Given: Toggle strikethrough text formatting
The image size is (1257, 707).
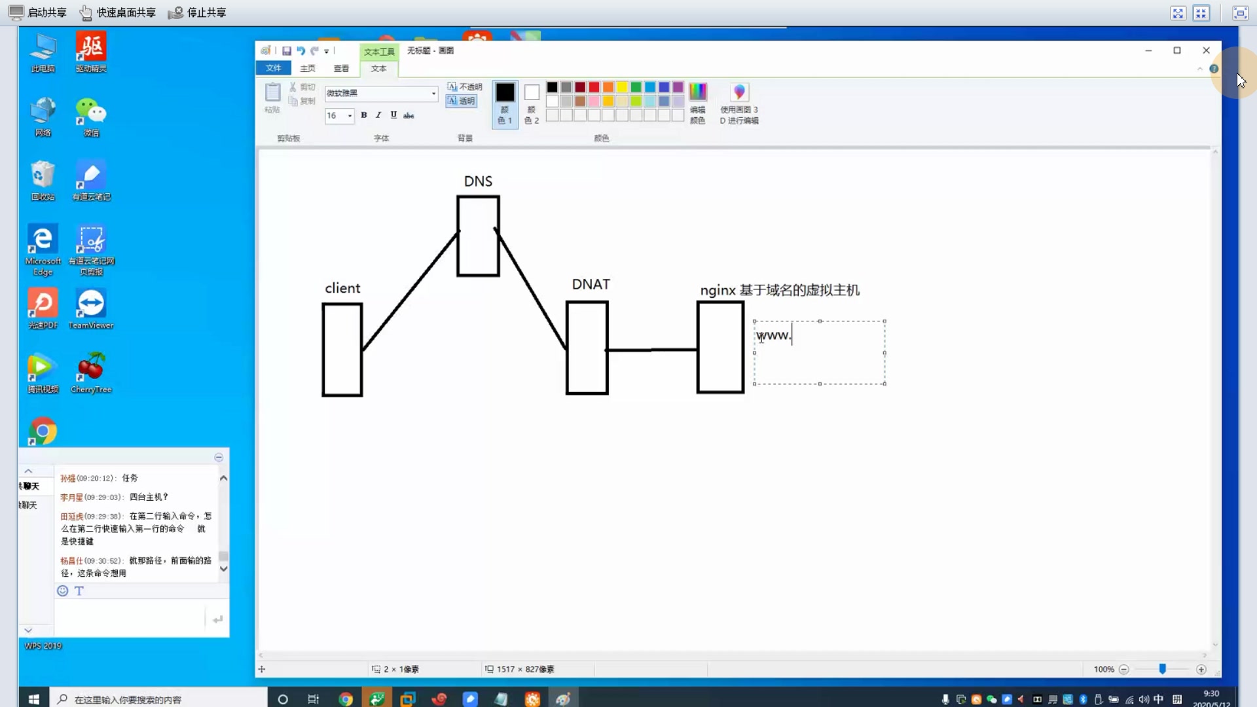Looking at the screenshot, I should point(409,115).
